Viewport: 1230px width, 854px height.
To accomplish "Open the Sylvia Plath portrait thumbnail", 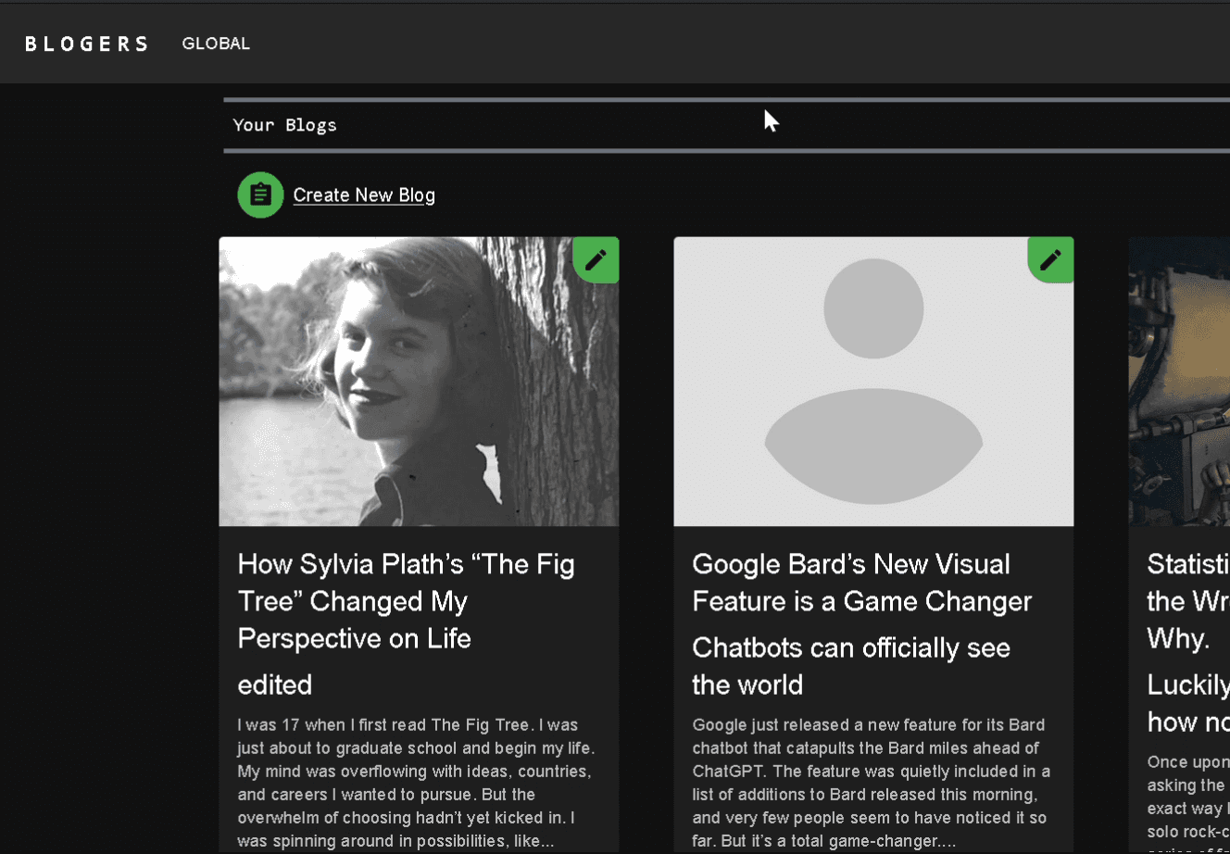I will [419, 382].
